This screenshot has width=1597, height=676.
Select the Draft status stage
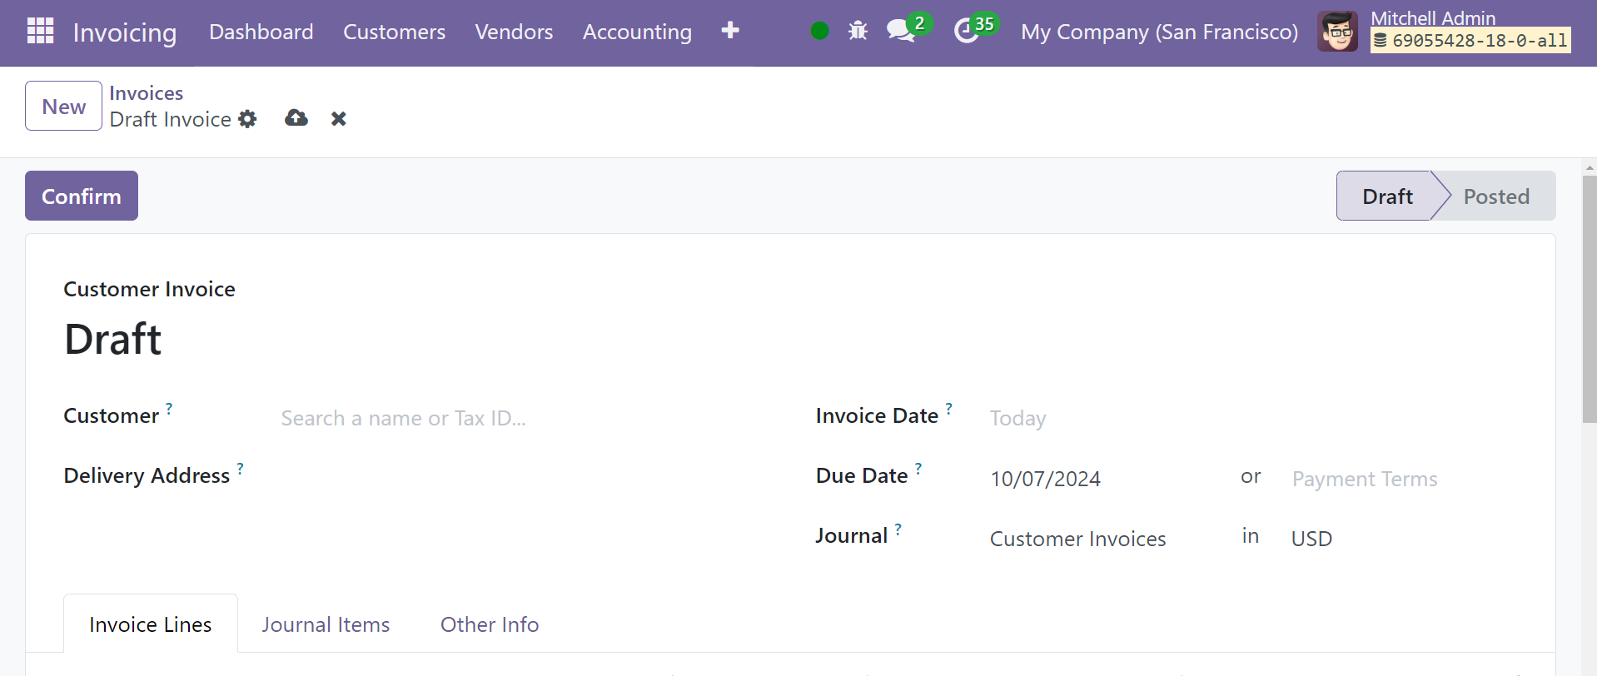1387,196
